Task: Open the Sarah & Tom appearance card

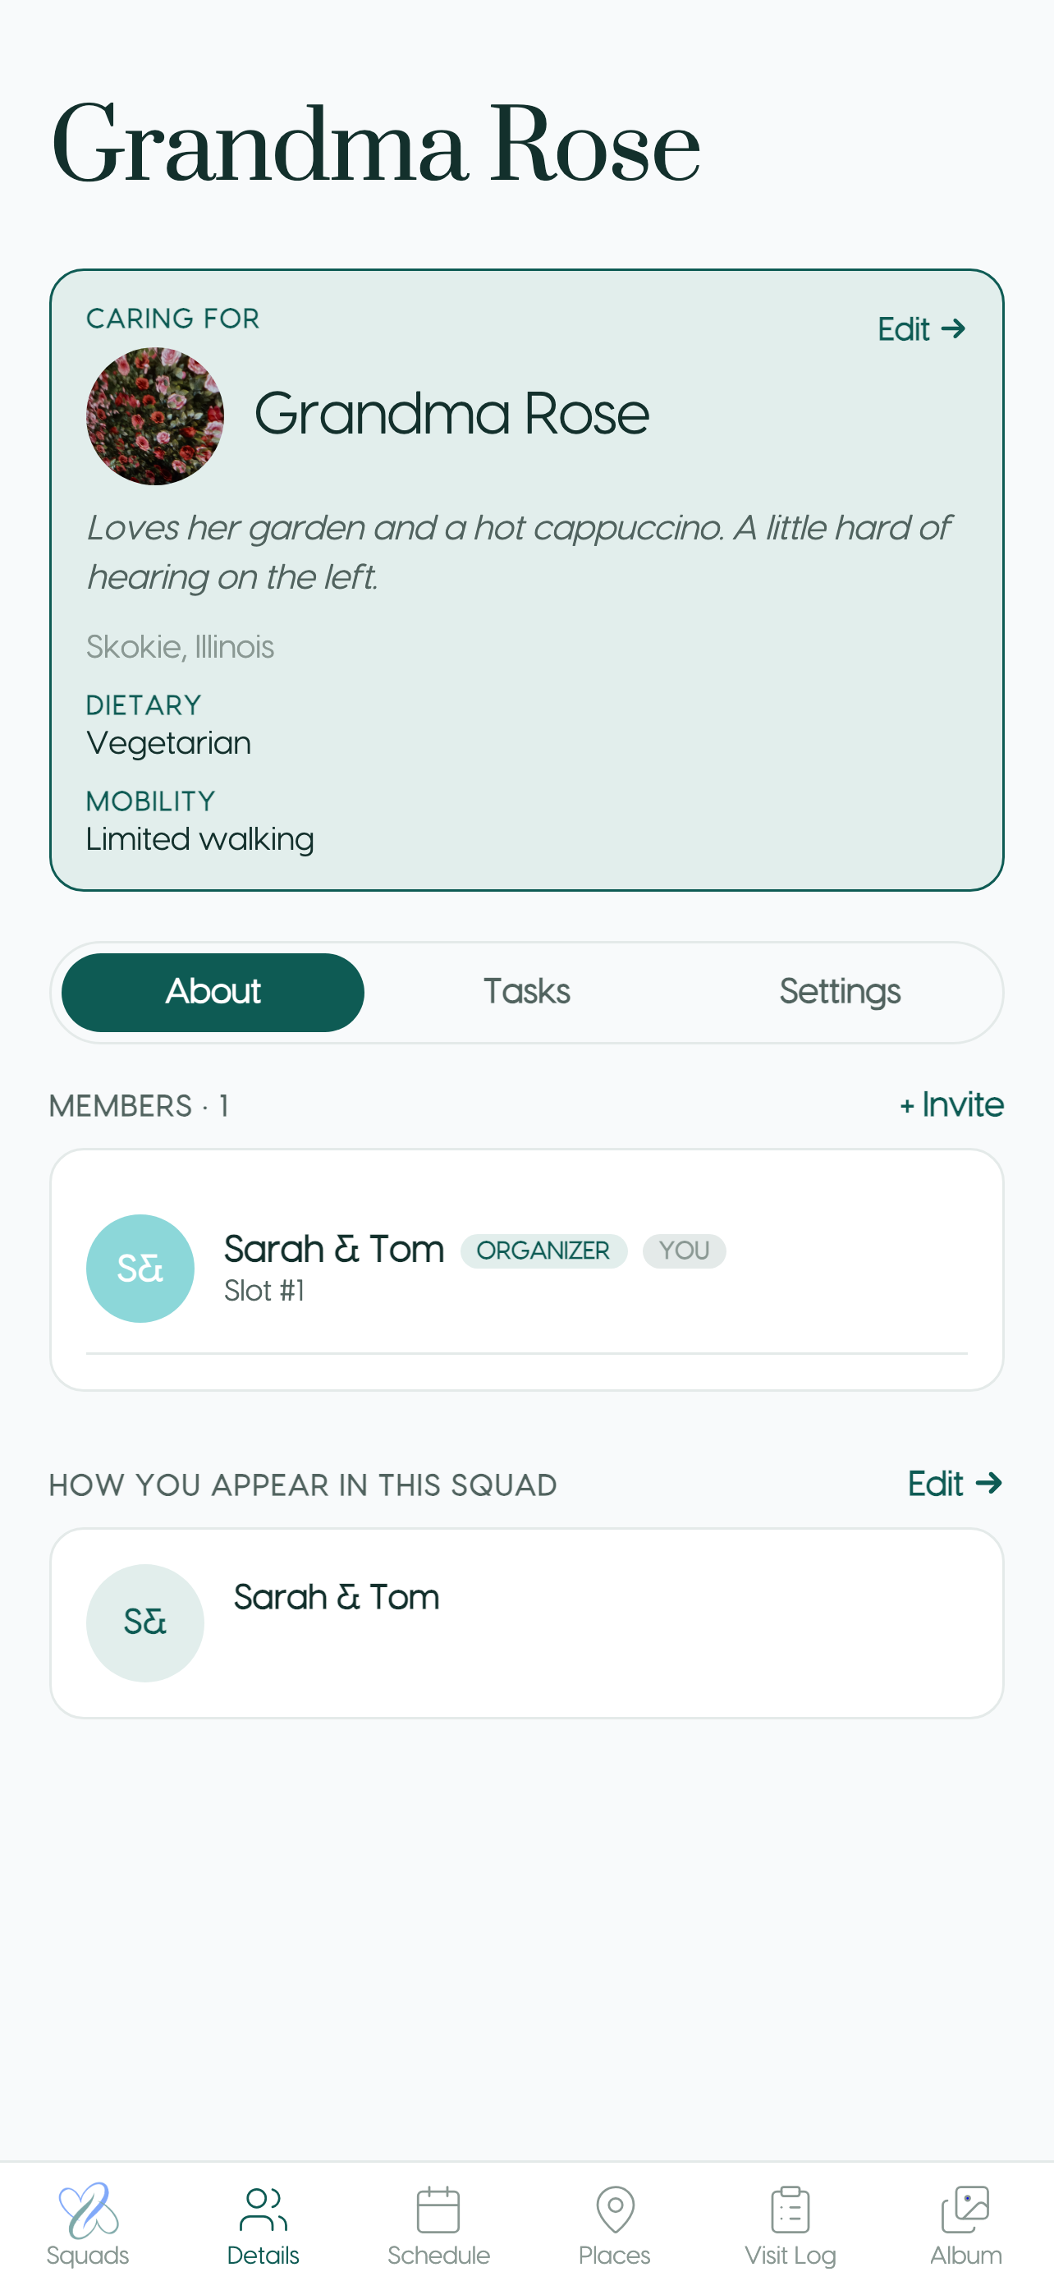Action: coord(526,1623)
